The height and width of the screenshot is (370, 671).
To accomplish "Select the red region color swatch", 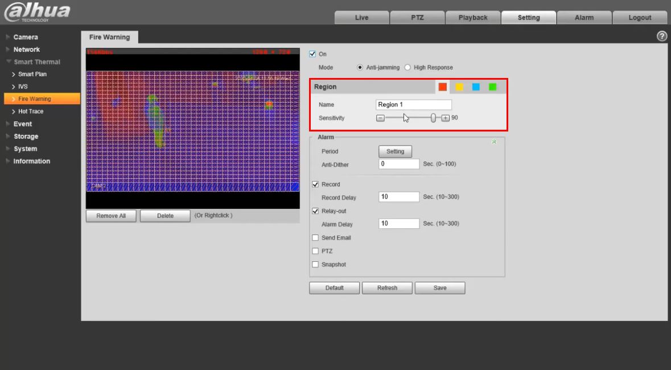I will tap(442, 87).
